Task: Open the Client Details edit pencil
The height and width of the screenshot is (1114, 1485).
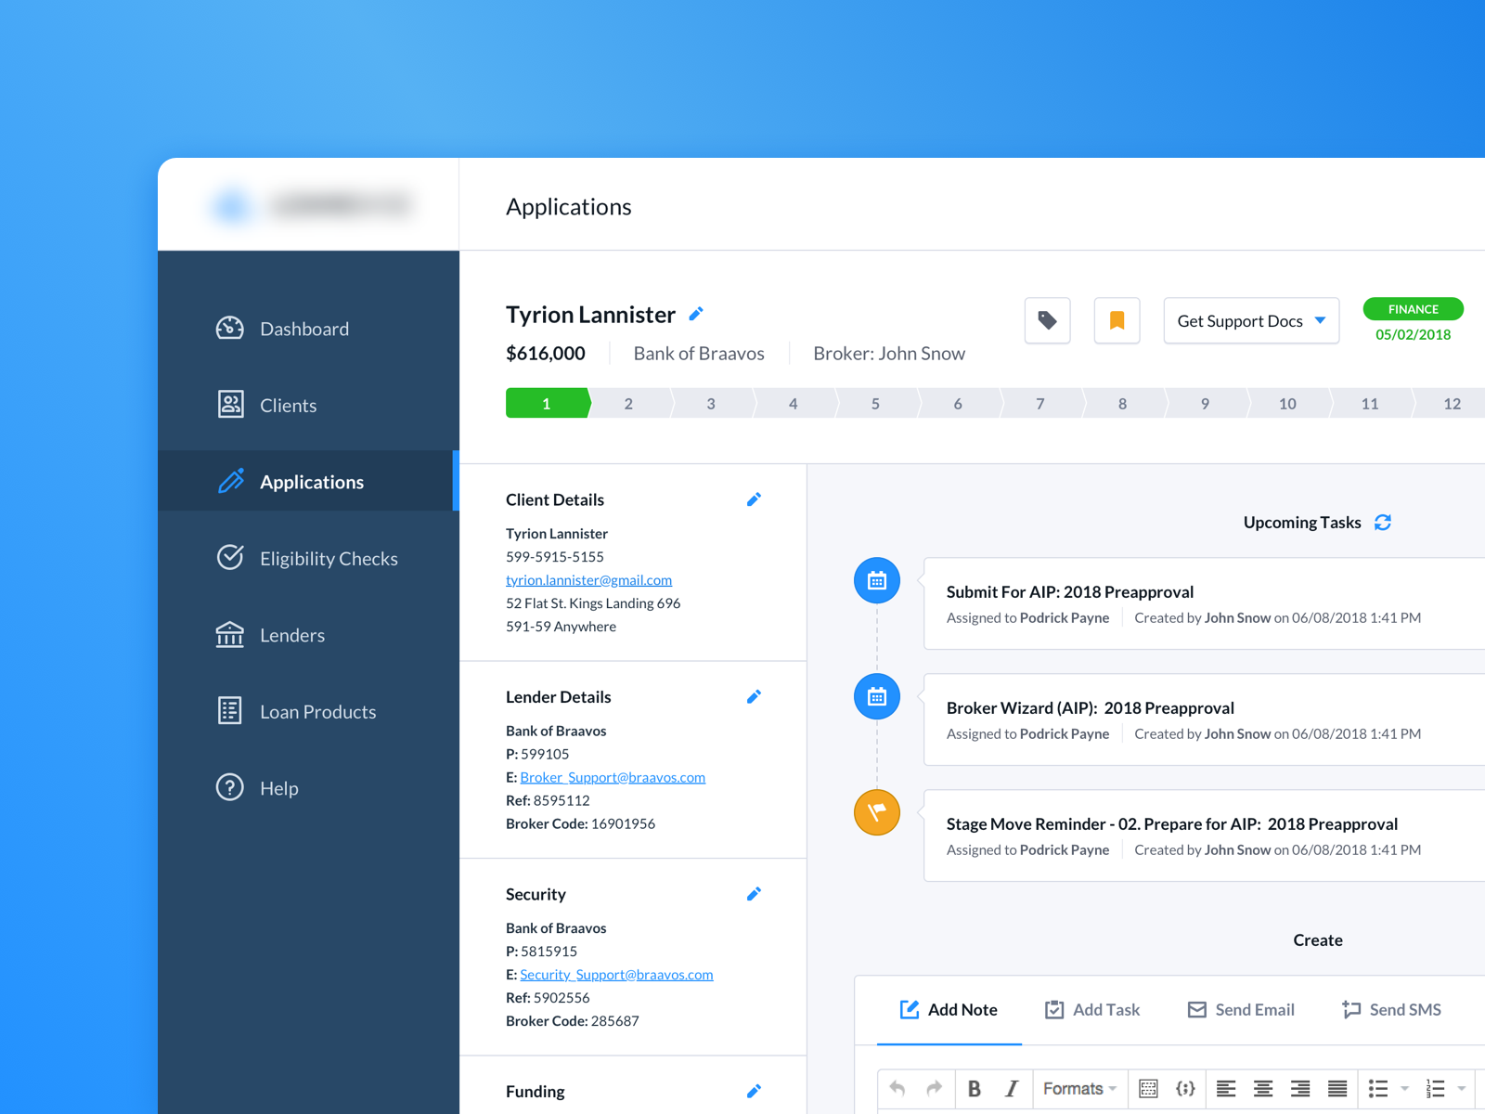Action: pos(754,499)
